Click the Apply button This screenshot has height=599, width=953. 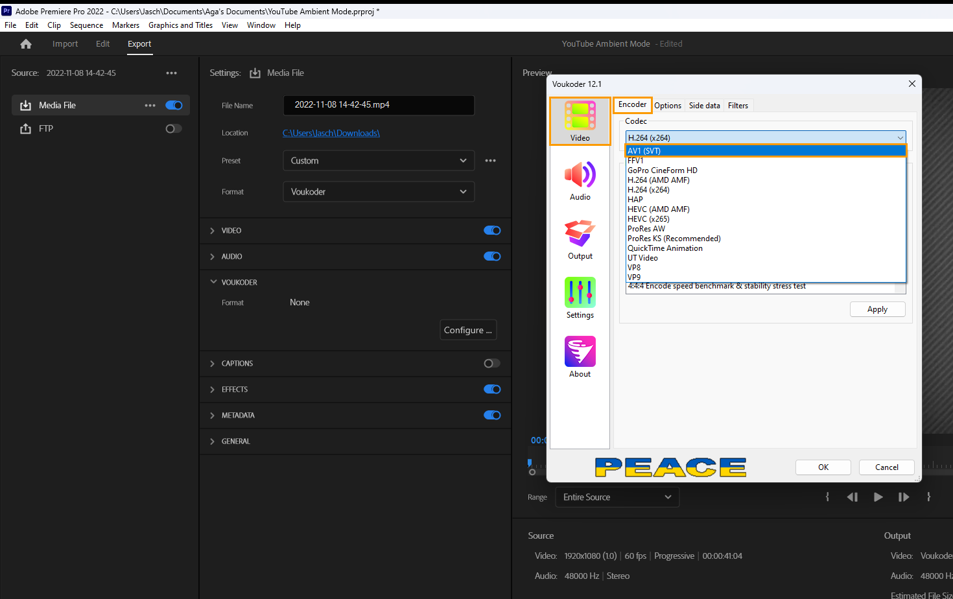[877, 309]
